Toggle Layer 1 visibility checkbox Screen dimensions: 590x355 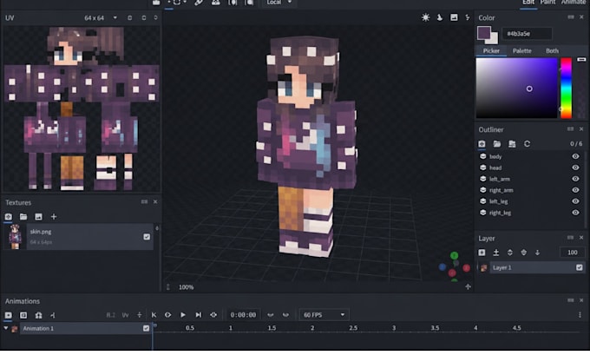pyautogui.click(x=579, y=267)
